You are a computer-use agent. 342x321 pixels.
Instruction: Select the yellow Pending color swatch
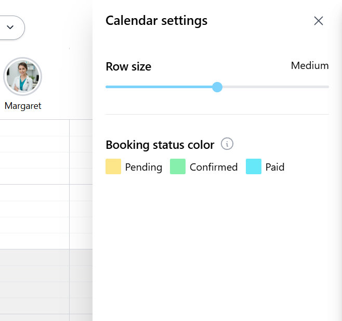point(113,167)
